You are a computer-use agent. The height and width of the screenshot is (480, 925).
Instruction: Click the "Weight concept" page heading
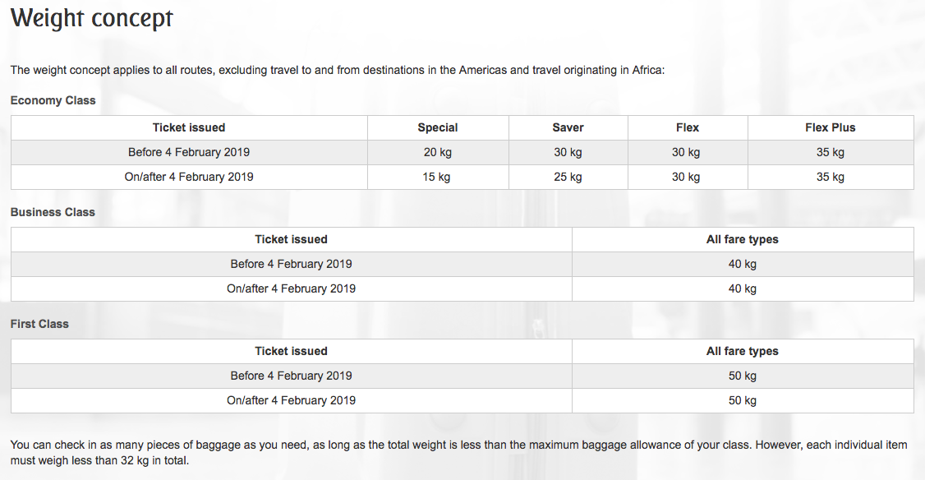[x=92, y=18]
